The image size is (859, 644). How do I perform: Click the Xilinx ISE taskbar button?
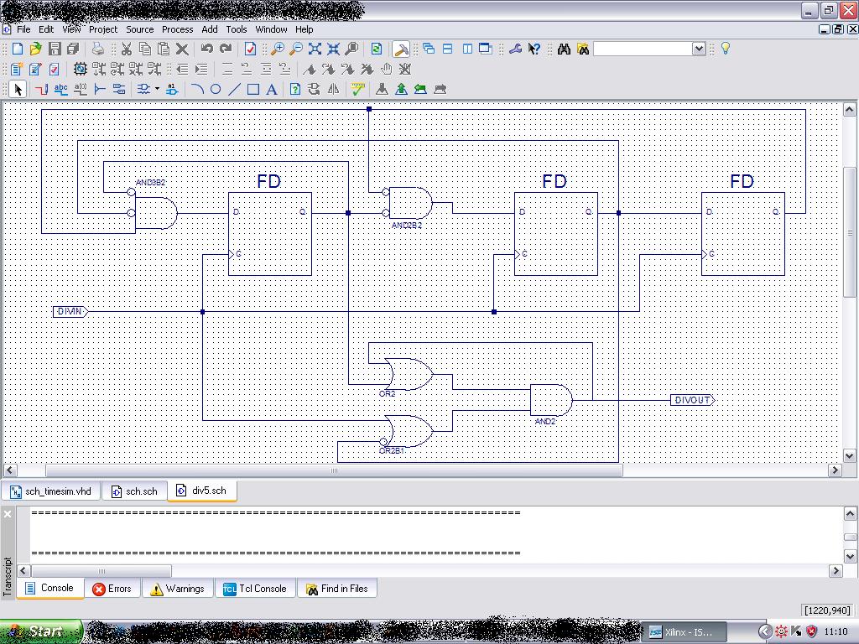pyautogui.click(x=684, y=632)
